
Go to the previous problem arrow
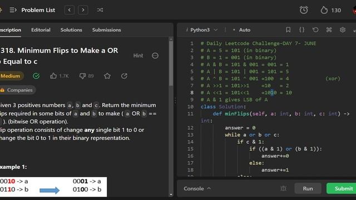pos(70,10)
